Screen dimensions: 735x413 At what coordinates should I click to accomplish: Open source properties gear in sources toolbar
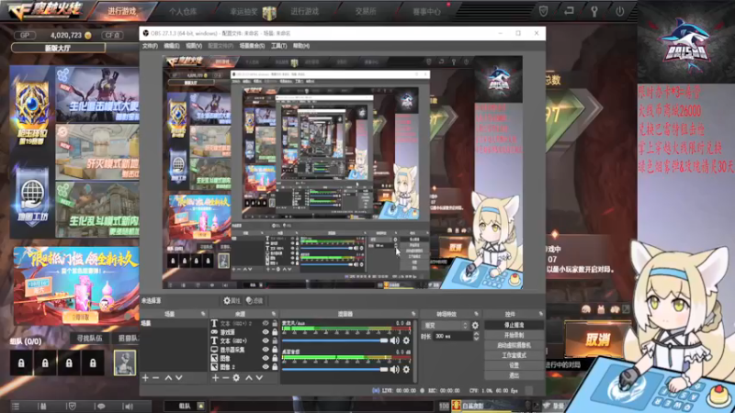tap(236, 377)
